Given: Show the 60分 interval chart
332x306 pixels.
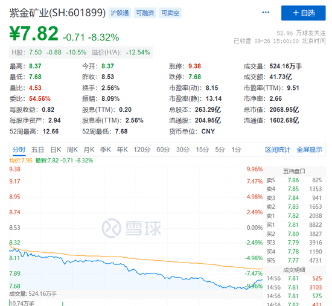Looking at the screenshot, I should click(163, 150).
